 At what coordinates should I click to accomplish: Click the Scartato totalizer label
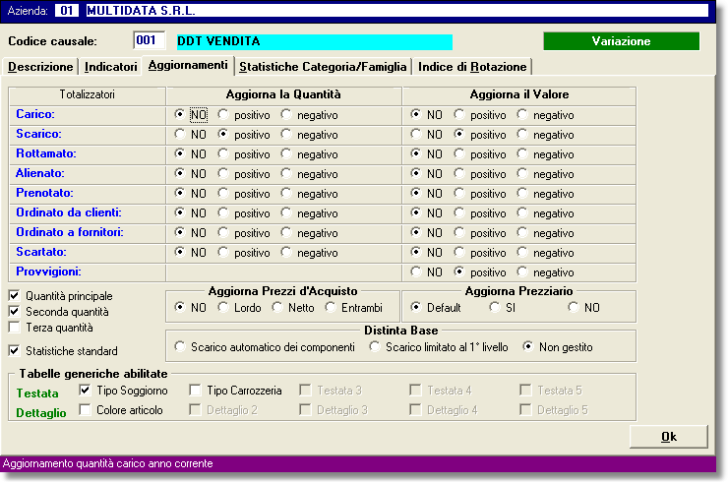click(41, 252)
